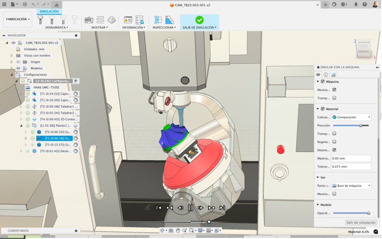Select the first tool icon in Herramienta
This screenshot has height=239, width=382.
(40, 20)
